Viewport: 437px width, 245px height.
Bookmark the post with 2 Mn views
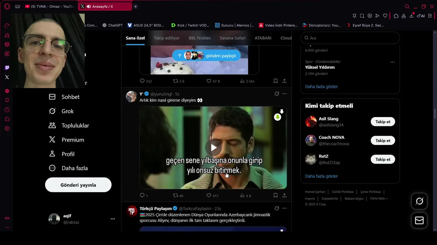point(276,81)
